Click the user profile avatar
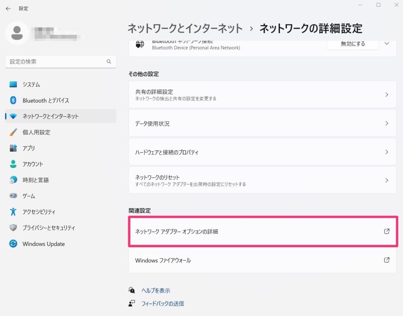Viewport: 403px width, 316px height. point(17,33)
